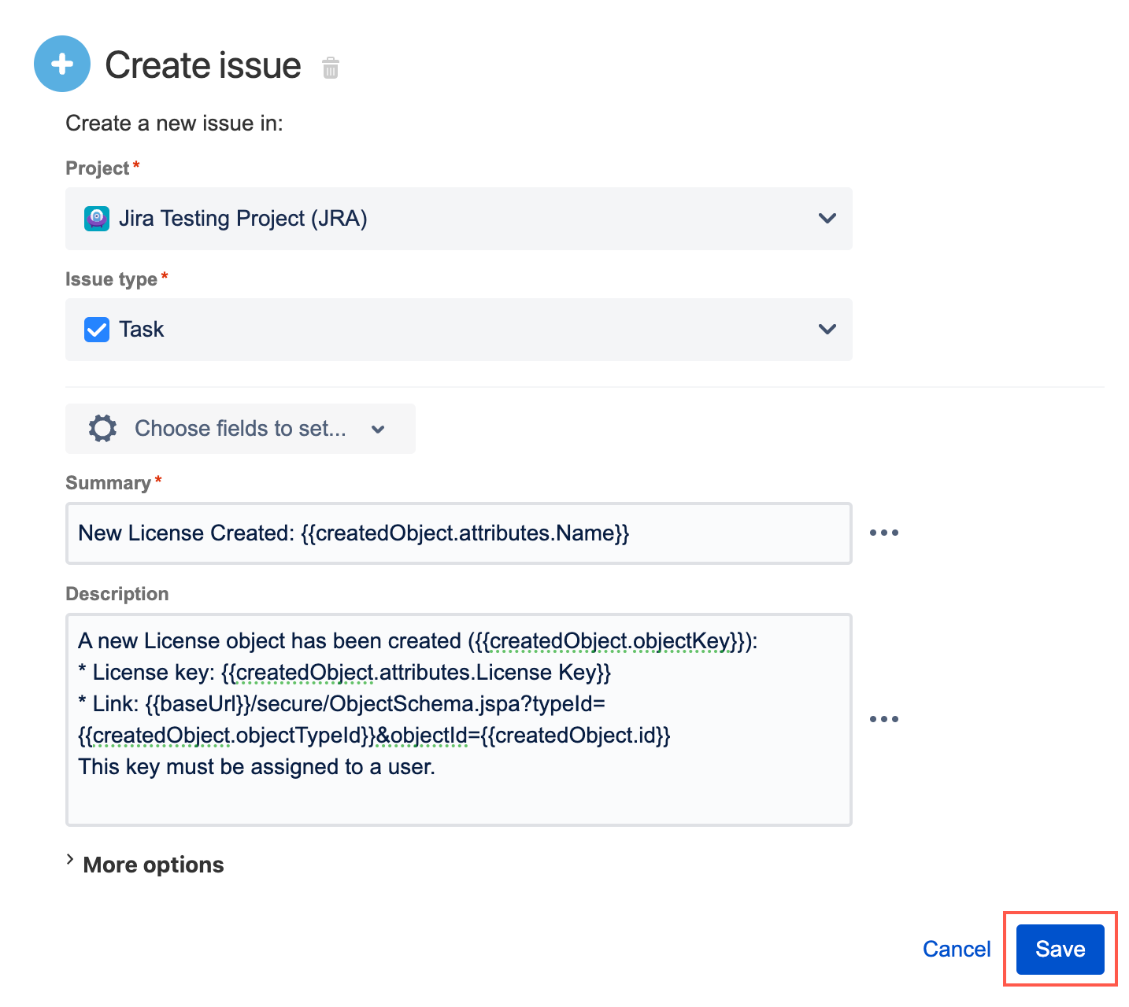1129x1007 pixels.
Task: Click the gear icon beside Choose fields
Action: click(102, 429)
